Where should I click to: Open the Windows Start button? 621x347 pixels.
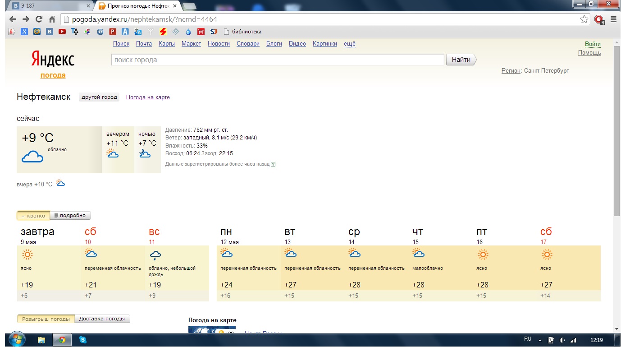click(x=17, y=339)
